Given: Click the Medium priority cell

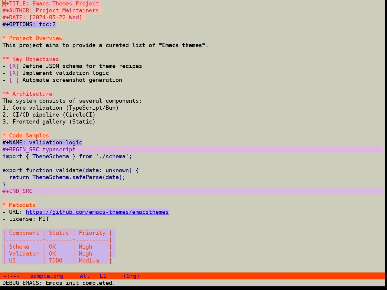Looking at the screenshot, I should click(x=89, y=261).
